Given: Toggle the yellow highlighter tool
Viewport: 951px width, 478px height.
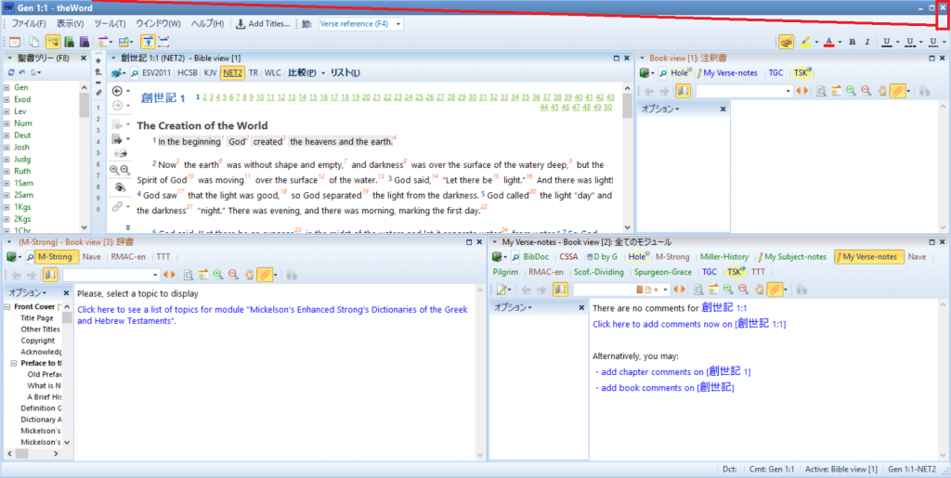Looking at the screenshot, I should pos(806,42).
